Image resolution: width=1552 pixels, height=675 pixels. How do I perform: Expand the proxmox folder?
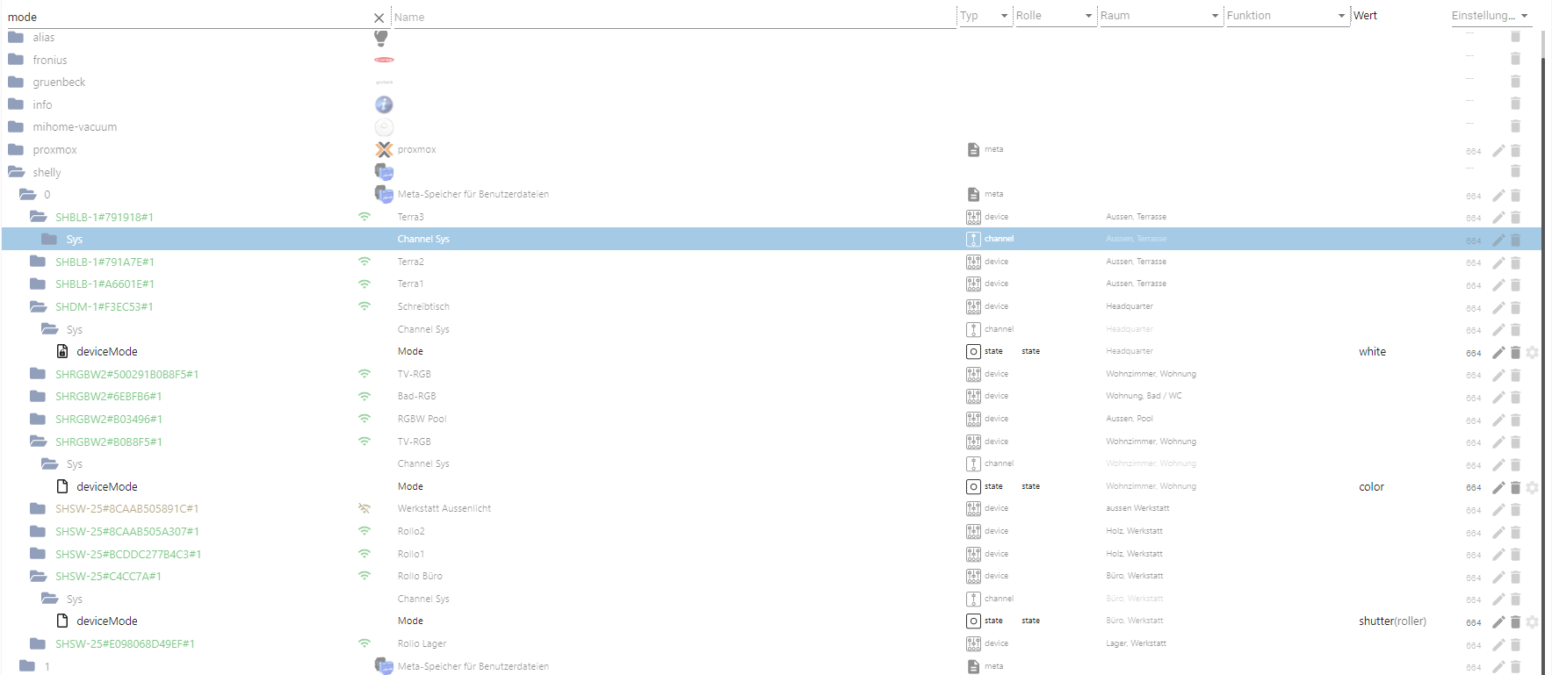point(16,149)
